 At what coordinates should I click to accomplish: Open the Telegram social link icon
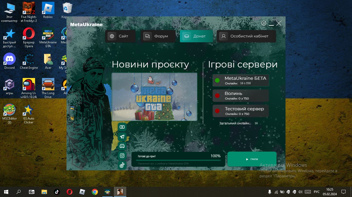(122, 137)
